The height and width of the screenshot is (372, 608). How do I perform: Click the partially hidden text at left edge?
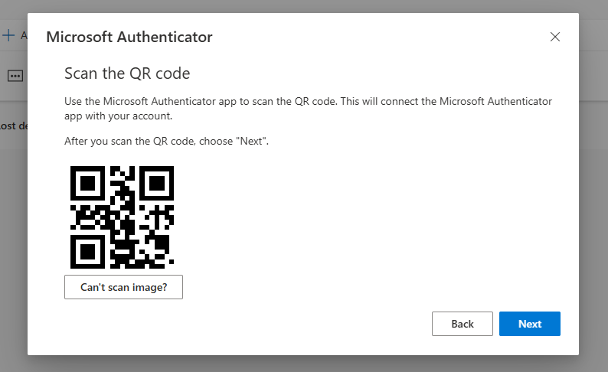[13, 126]
